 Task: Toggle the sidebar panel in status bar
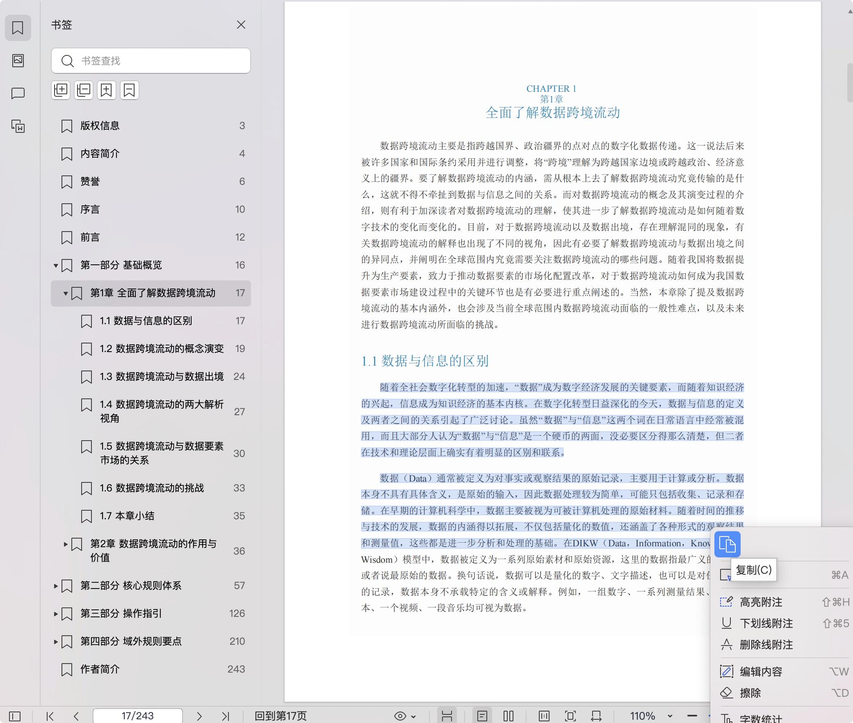click(x=15, y=716)
